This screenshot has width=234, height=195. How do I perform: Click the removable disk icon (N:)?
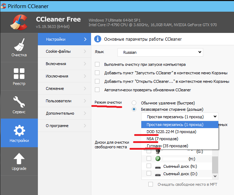pyautogui.click(x=158, y=167)
